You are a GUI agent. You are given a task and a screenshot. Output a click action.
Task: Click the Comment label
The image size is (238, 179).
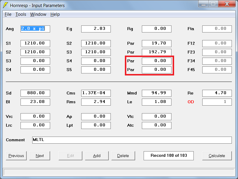click(15, 140)
